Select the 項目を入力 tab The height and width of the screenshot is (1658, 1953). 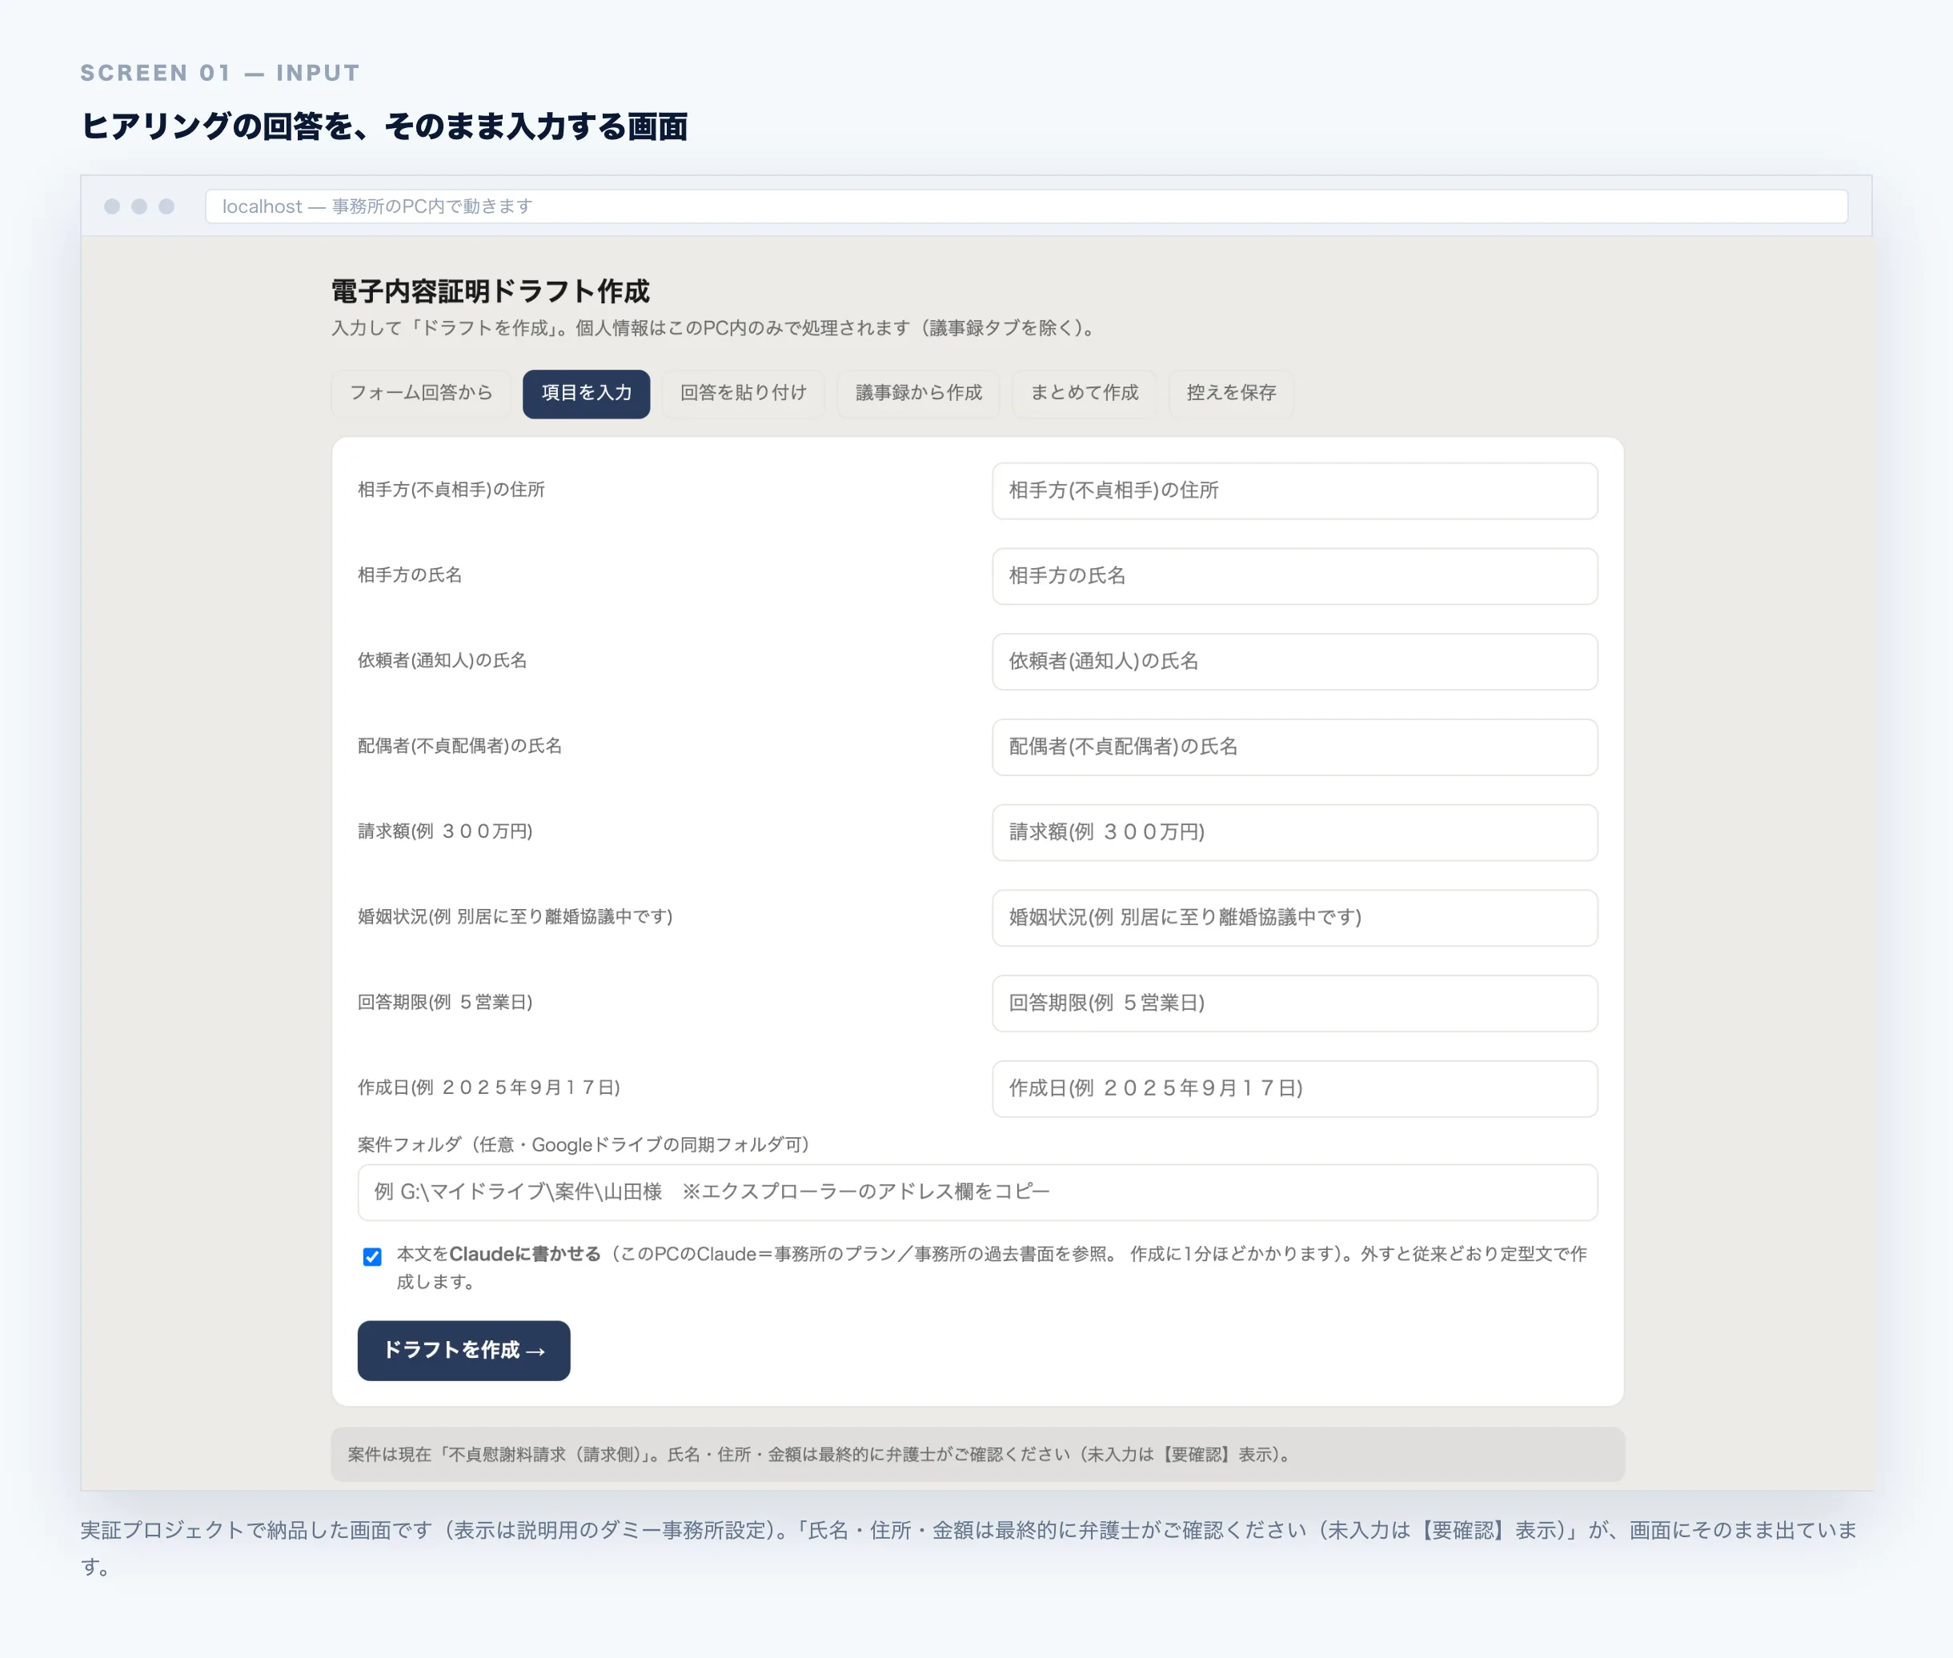586,393
